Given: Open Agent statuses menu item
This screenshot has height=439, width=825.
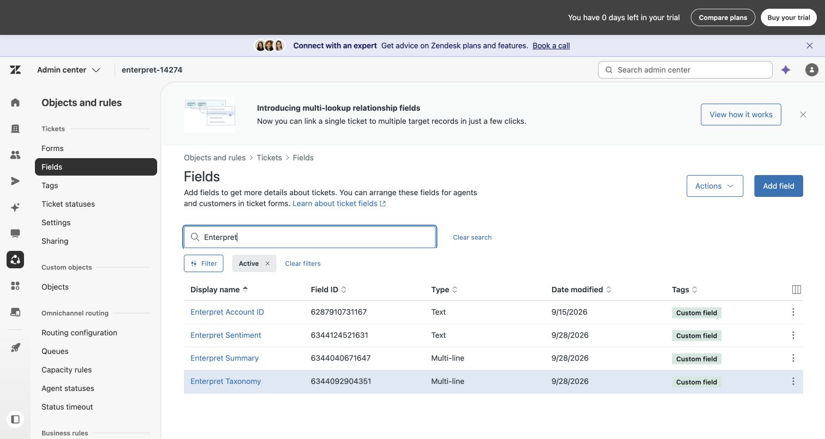Looking at the screenshot, I should tap(68, 388).
